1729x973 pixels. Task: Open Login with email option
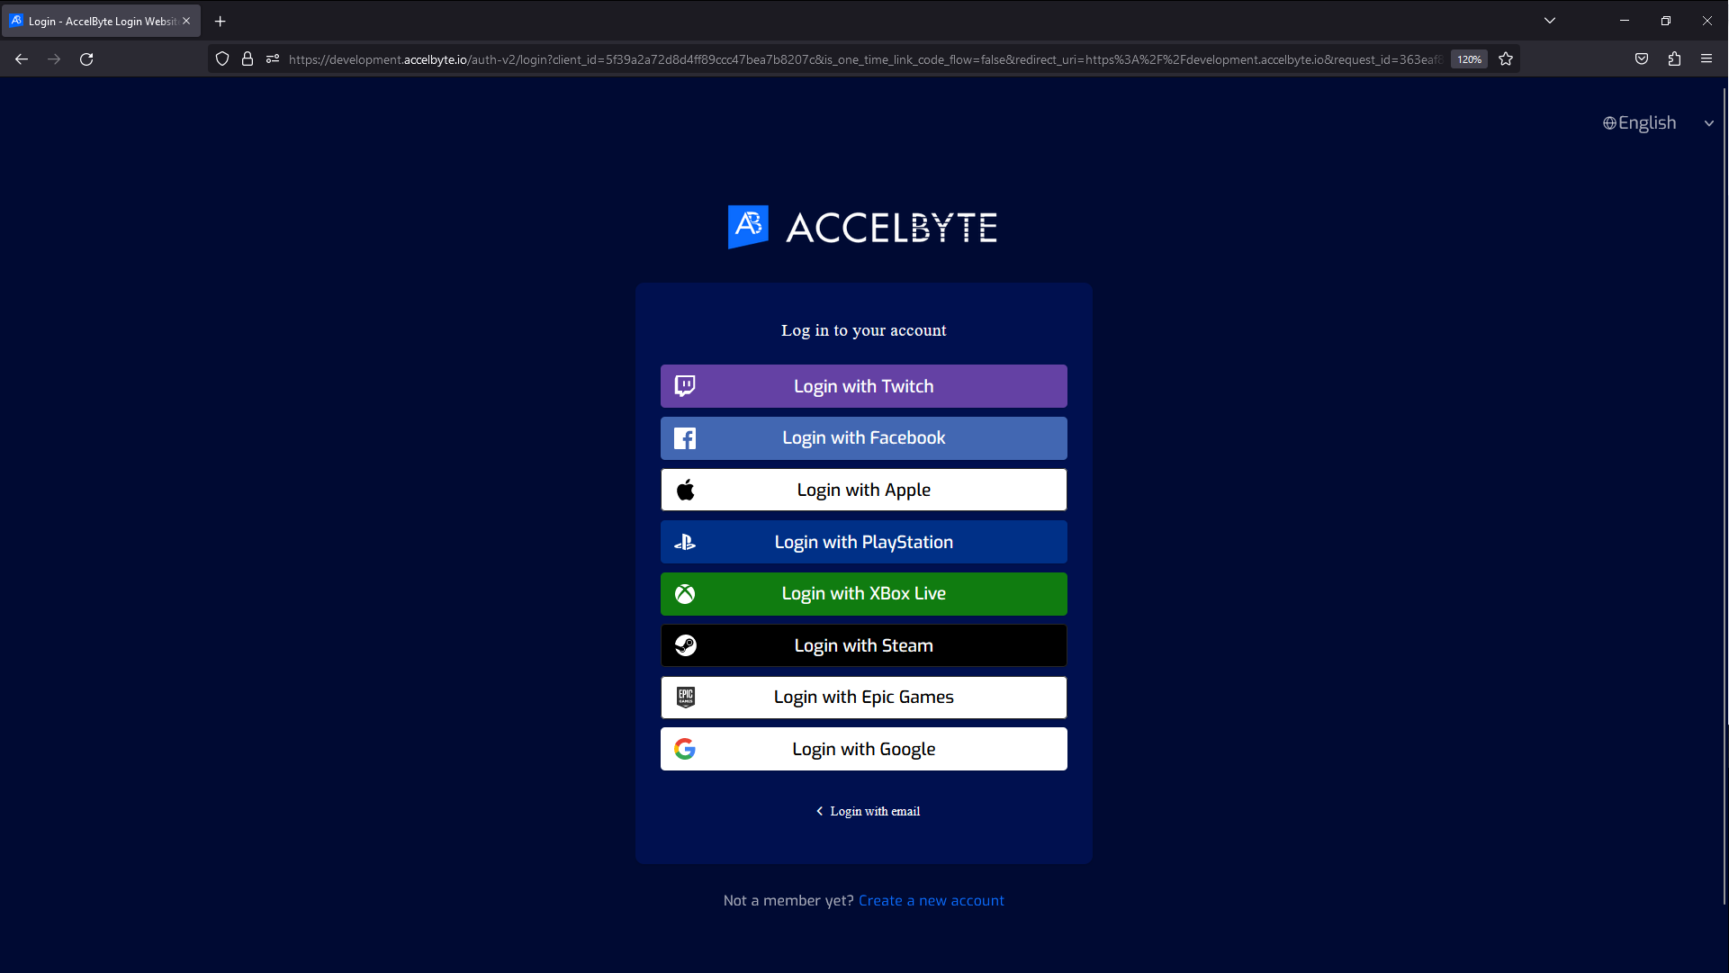click(864, 810)
